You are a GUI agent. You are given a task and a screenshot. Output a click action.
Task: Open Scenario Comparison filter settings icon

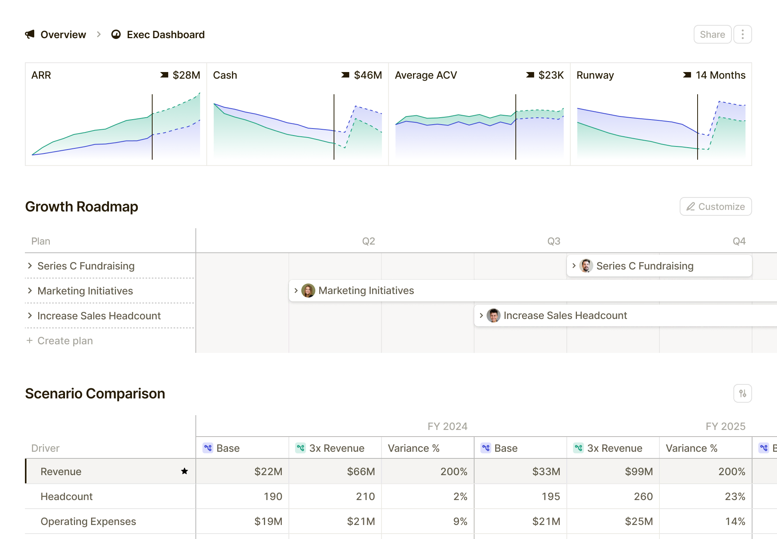click(742, 393)
